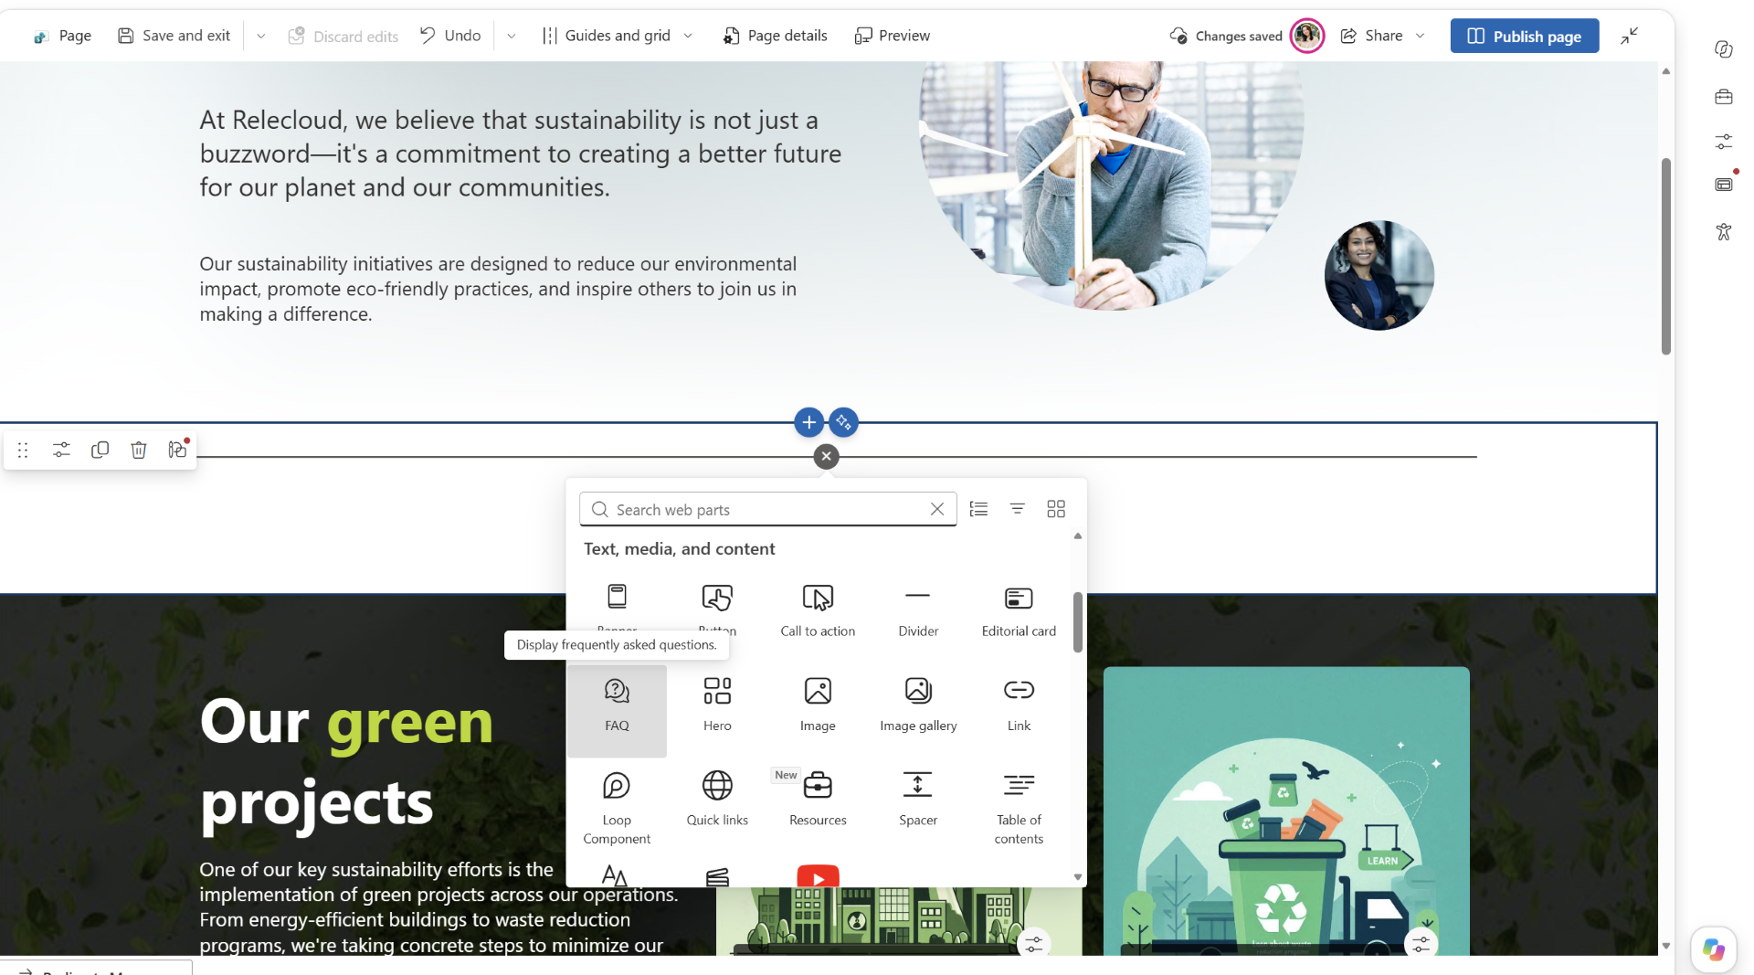The width and height of the screenshot is (1754, 975).
Task: Click the 'Our green projects' heading
Action: [347, 761]
